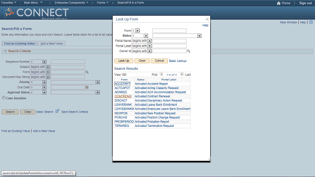Toggle the Case Sensitive checkbox
The image size is (315, 177).
click(x=3, y=98)
